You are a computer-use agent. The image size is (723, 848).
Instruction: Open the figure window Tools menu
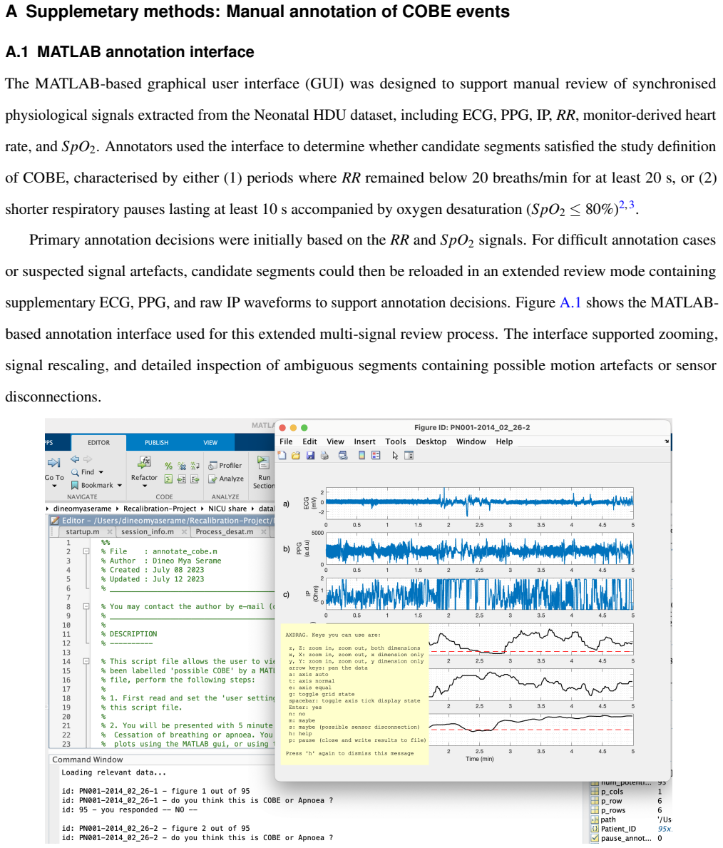coord(395,441)
